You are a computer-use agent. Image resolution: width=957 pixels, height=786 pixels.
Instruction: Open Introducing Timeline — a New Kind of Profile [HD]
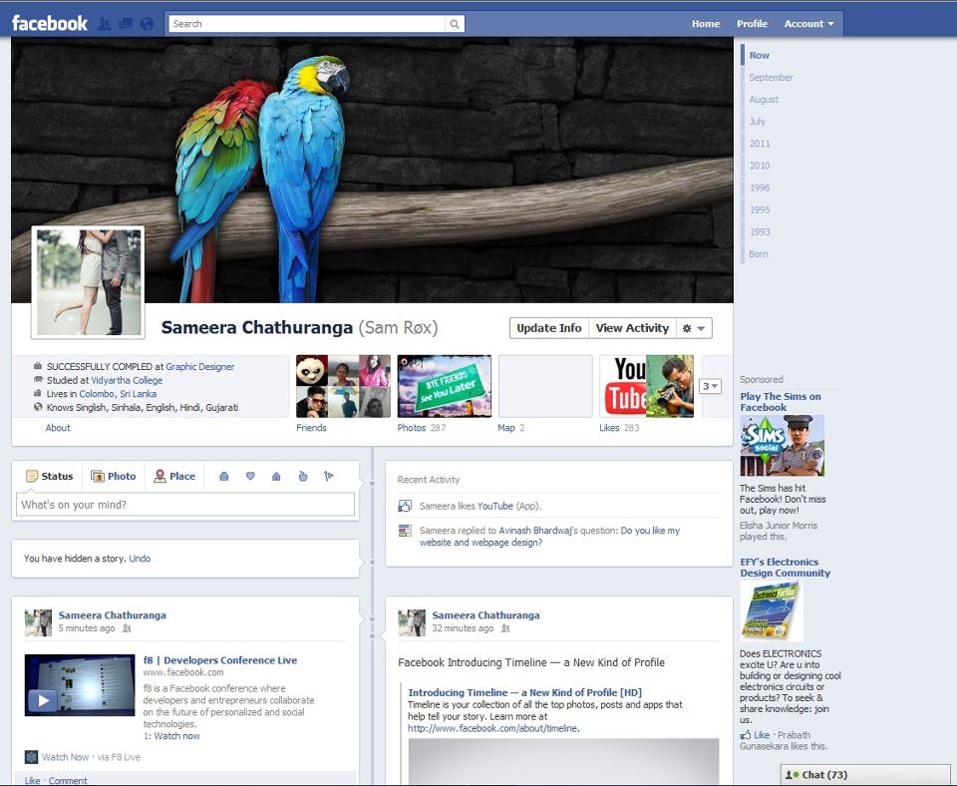click(x=525, y=692)
